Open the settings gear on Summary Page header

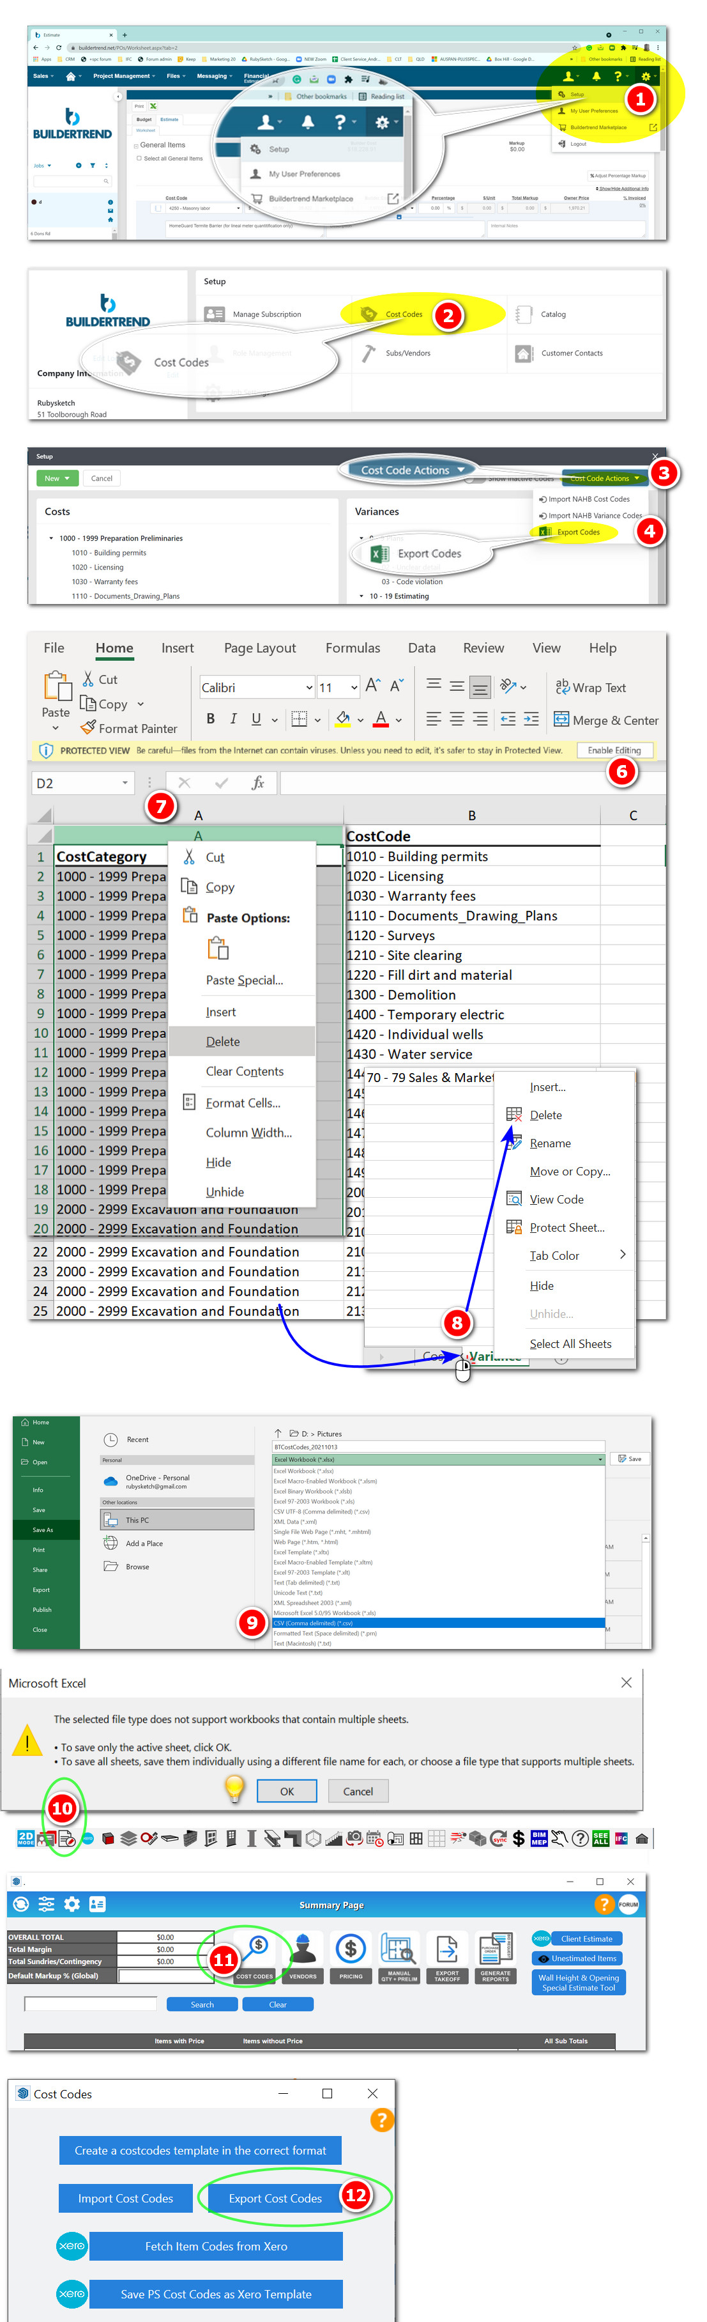tap(72, 1904)
